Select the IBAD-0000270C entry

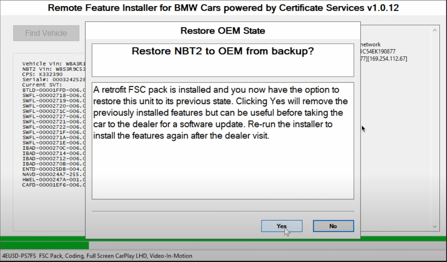click(54, 148)
